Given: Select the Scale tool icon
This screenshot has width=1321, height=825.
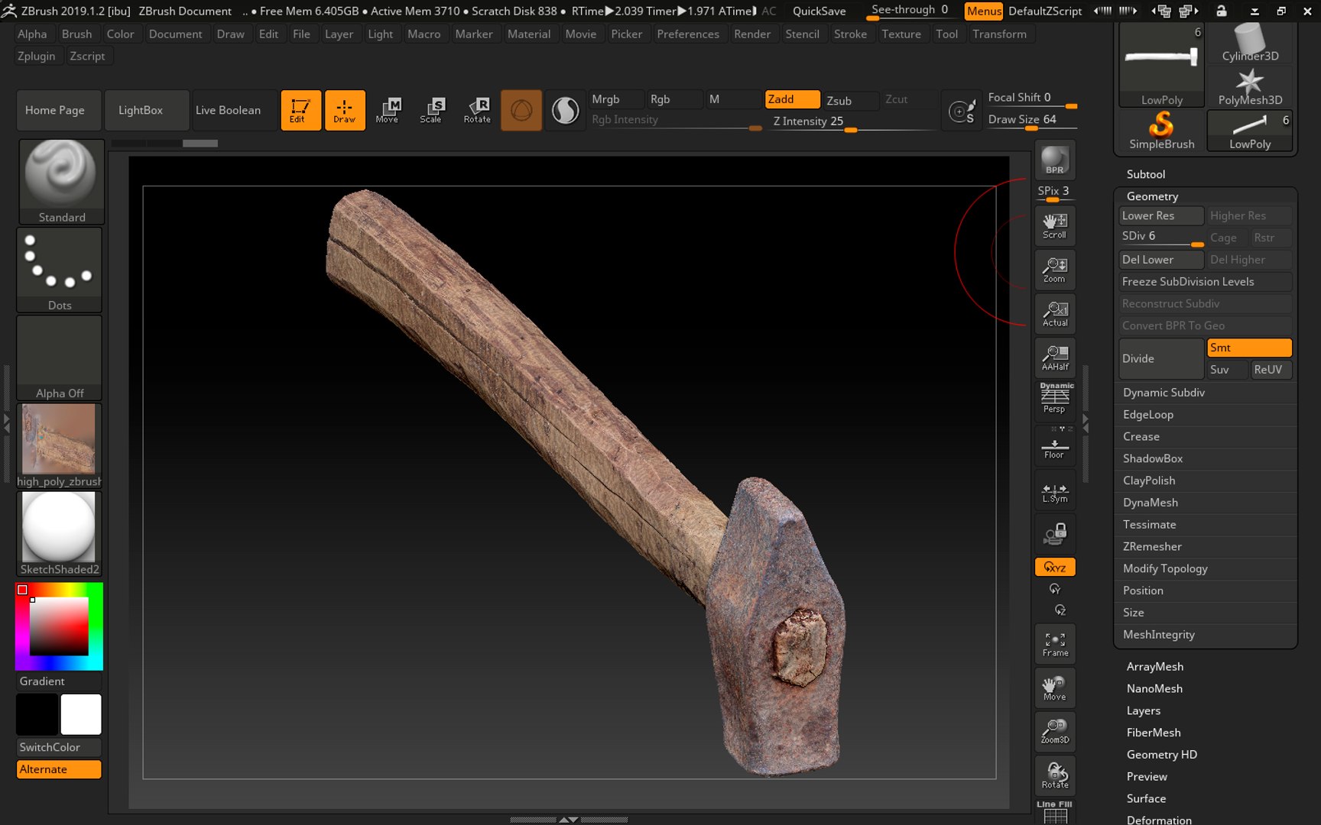Looking at the screenshot, I should coord(431,110).
